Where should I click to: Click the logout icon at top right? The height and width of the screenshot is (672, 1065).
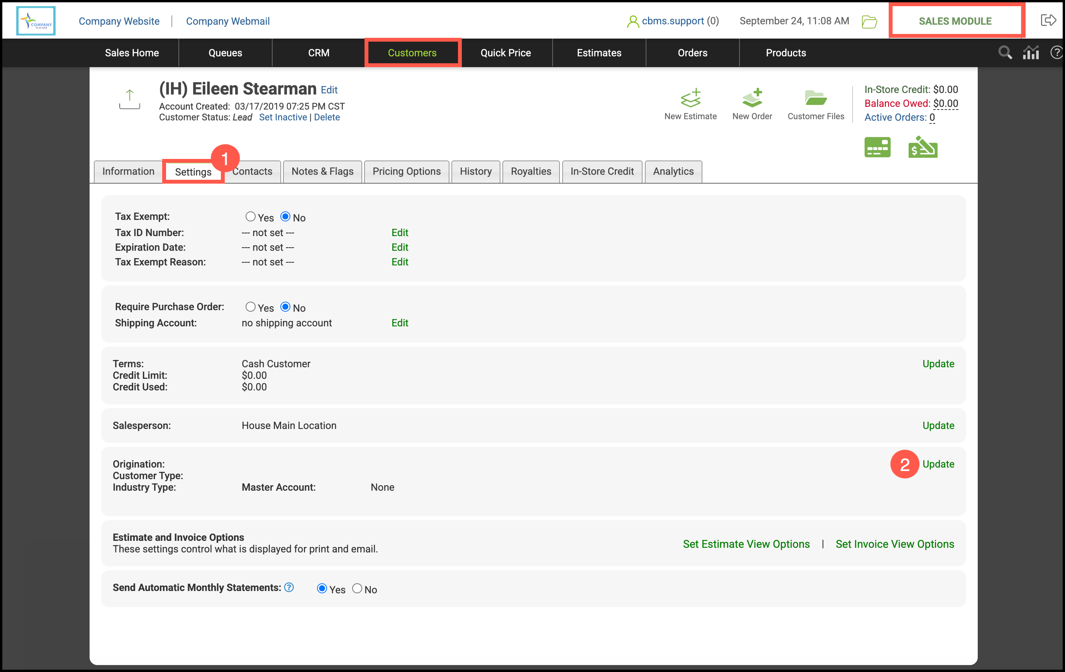[1048, 20]
